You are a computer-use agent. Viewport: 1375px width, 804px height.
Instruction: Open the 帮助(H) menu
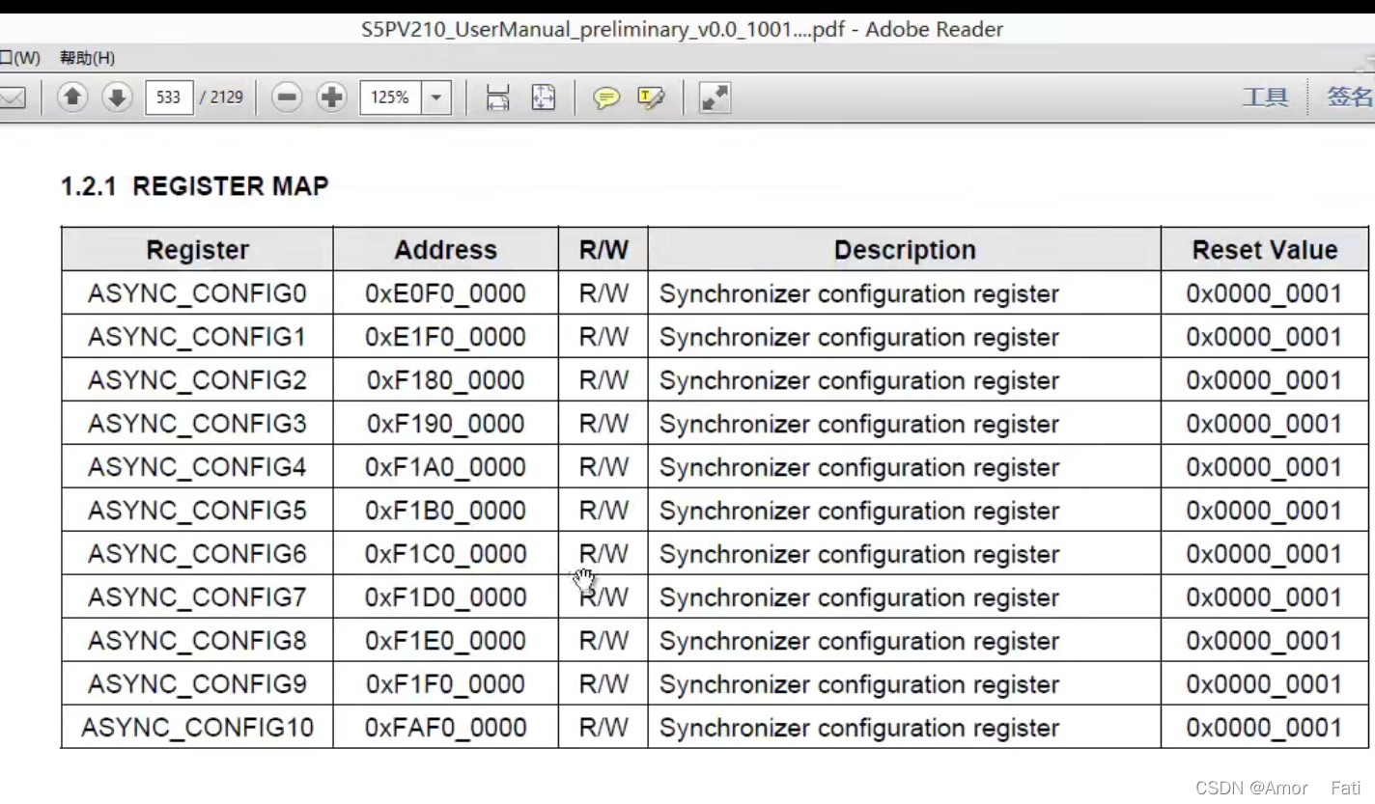coord(87,58)
